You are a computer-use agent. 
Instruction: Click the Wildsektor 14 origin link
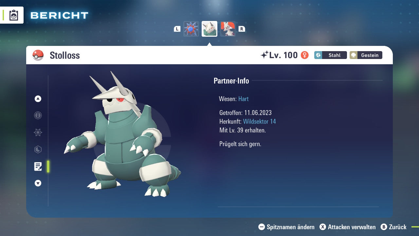point(259,122)
